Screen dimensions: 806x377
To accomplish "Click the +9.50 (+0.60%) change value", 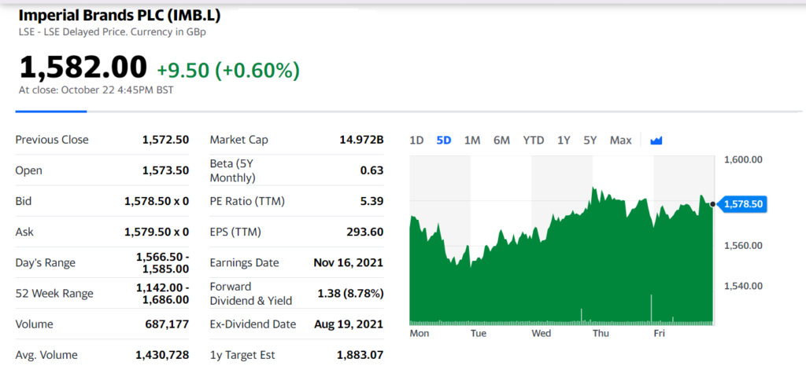I will coord(228,70).
